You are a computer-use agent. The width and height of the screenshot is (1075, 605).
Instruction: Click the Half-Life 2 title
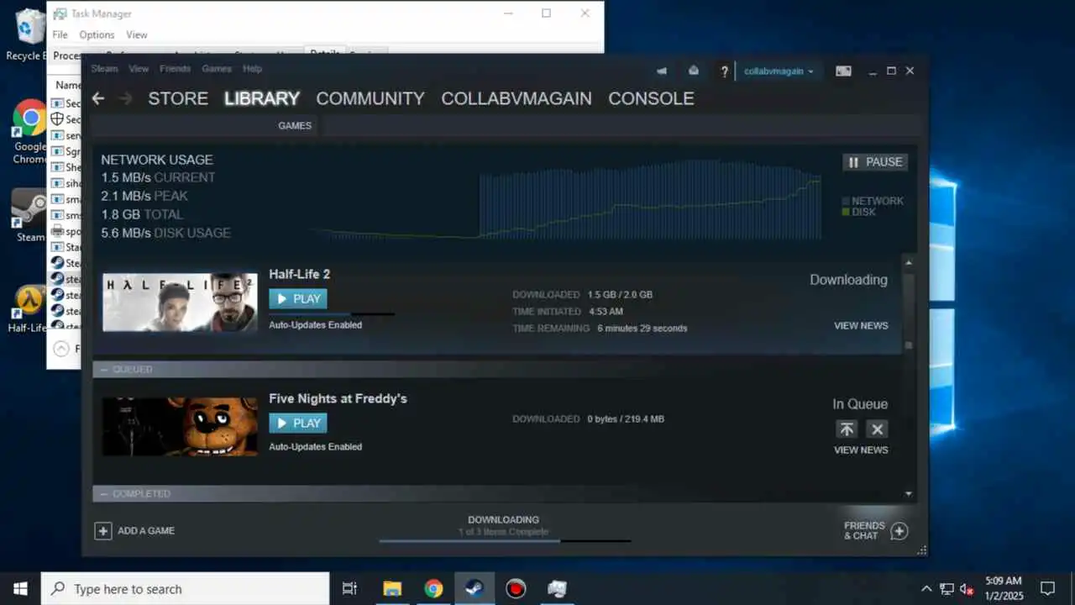[300, 274]
